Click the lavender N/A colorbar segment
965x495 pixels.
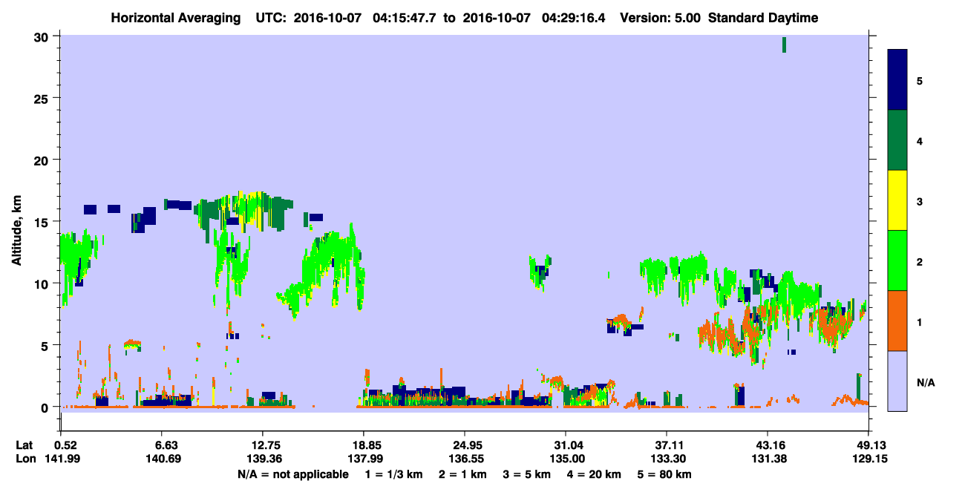click(897, 381)
